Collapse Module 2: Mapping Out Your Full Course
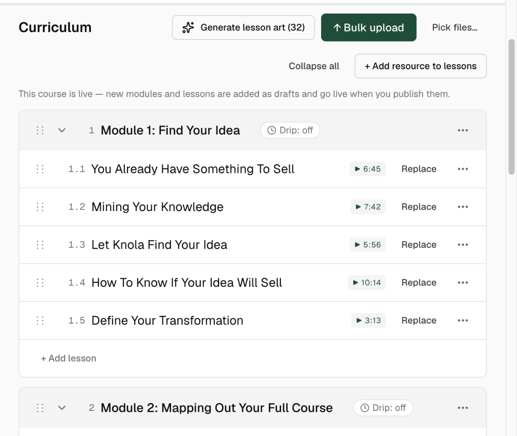The image size is (517, 436). [62, 408]
